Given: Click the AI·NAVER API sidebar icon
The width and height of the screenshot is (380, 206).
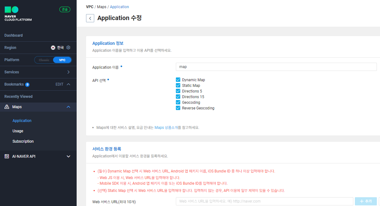Looking at the screenshot, I should tap(7, 156).
